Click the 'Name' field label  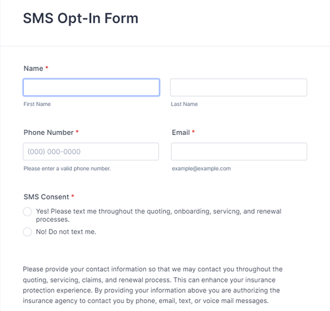coord(34,68)
